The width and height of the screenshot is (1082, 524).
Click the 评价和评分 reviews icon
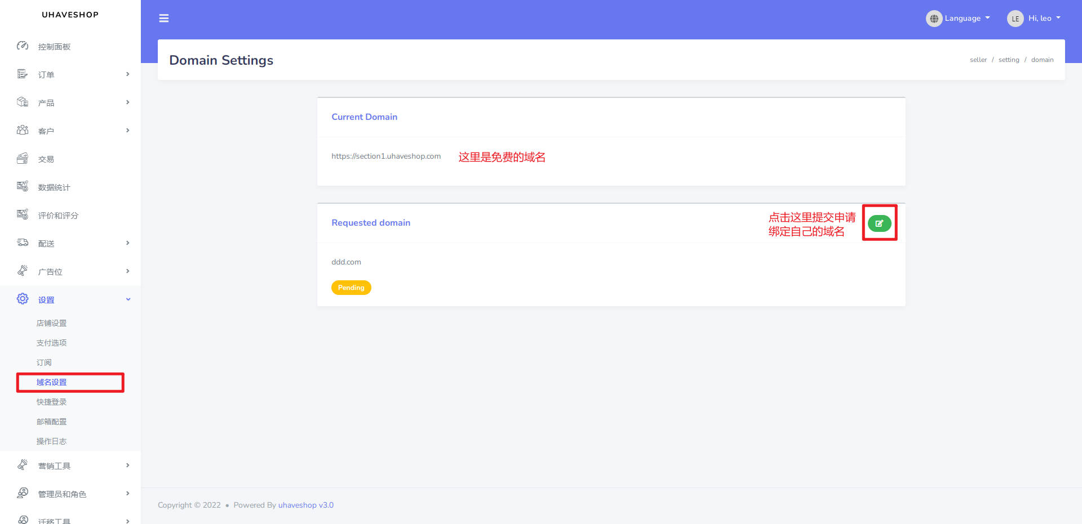(x=23, y=215)
